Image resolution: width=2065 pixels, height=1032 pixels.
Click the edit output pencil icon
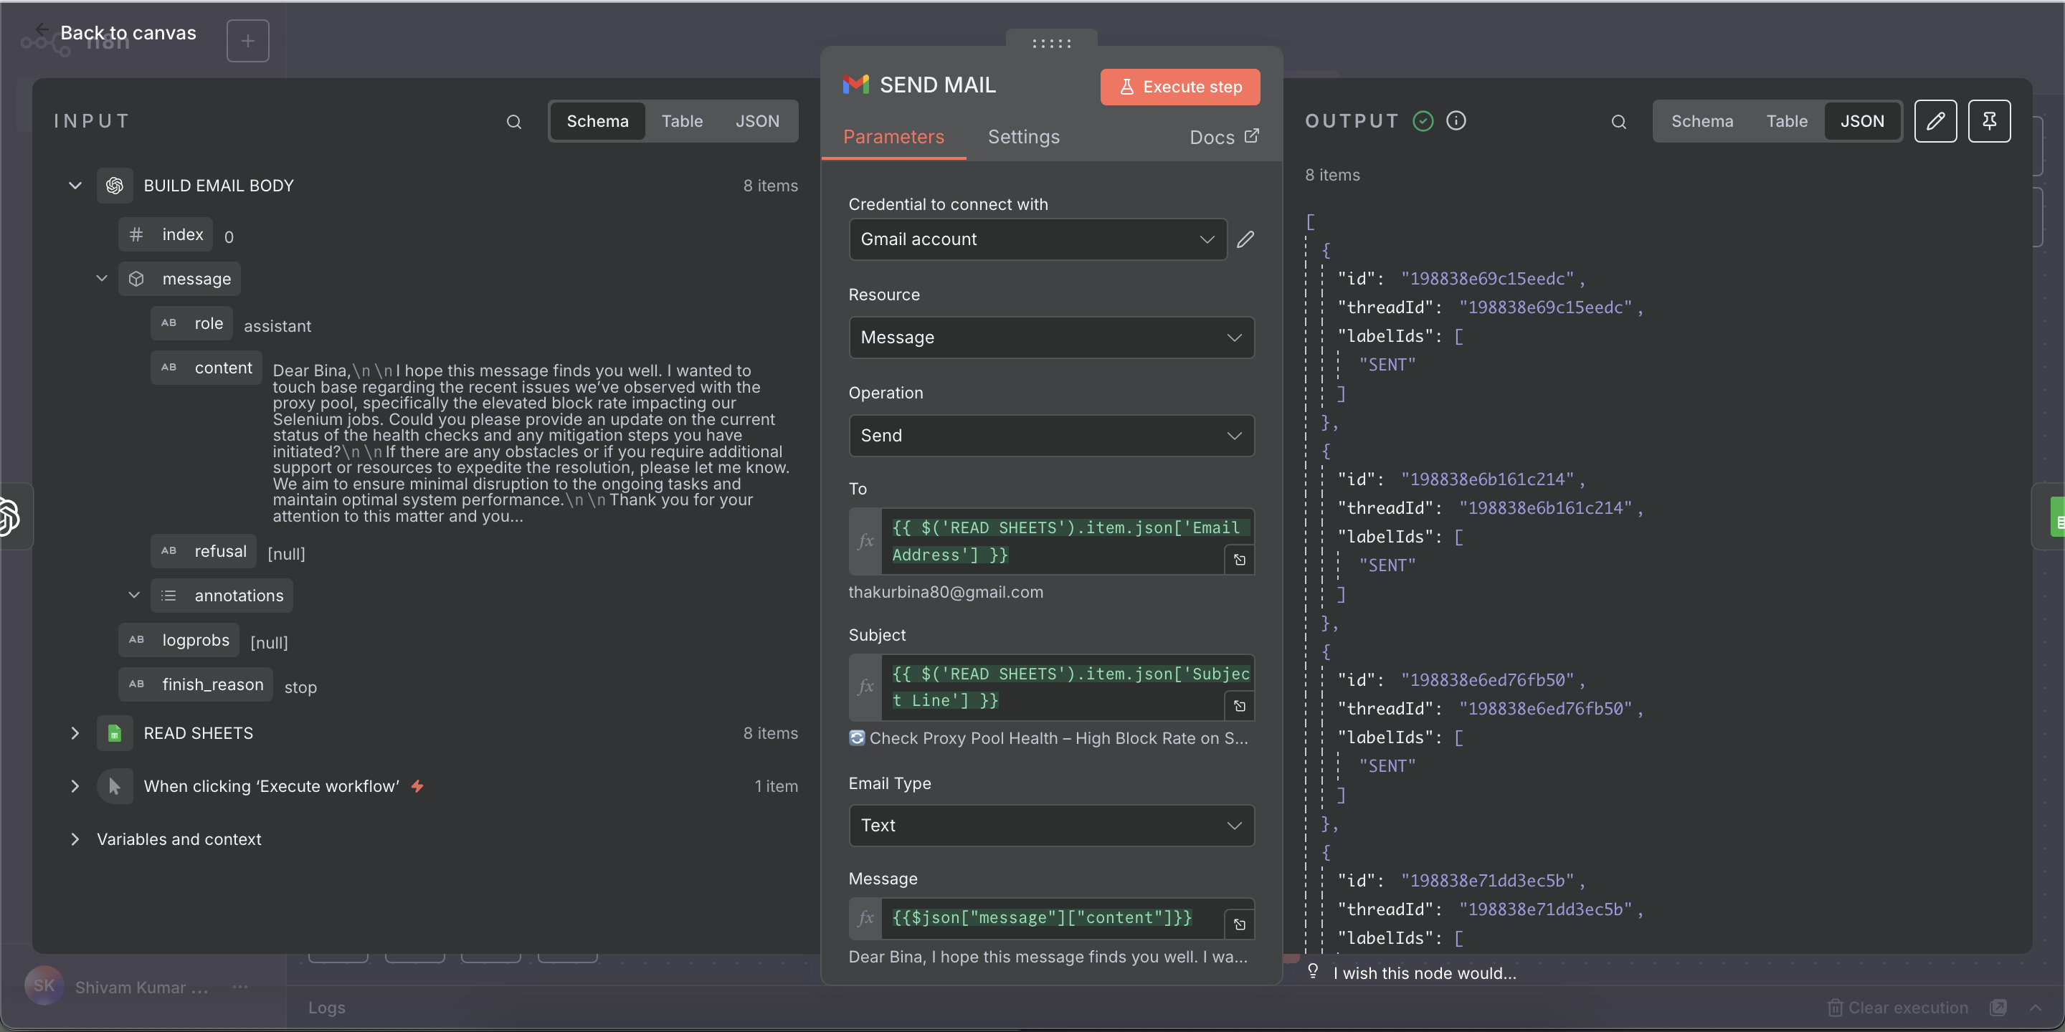point(1935,121)
